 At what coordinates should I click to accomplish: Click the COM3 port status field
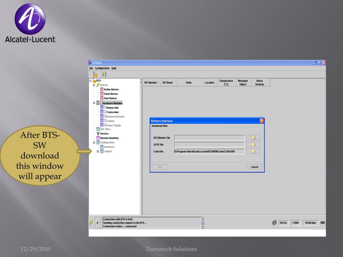[x=295, y=223]
